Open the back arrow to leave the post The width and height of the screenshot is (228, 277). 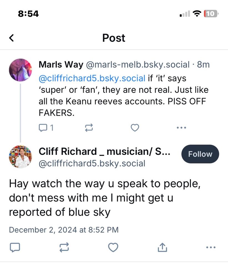[x=11, y=38]
